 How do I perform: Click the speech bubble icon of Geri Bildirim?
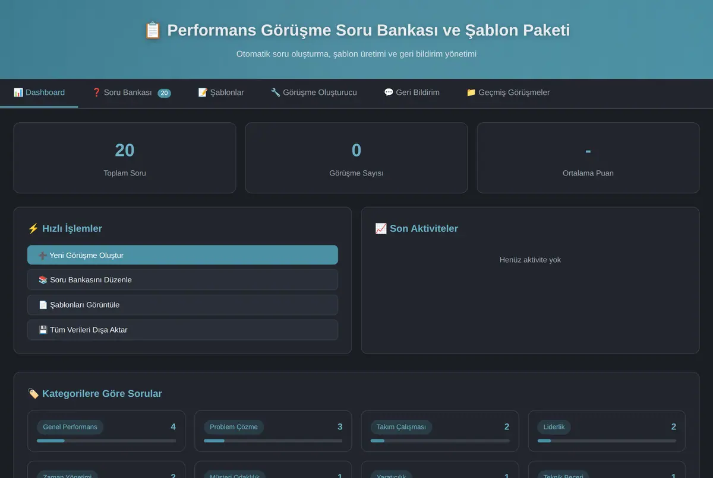tap(389, 93)
